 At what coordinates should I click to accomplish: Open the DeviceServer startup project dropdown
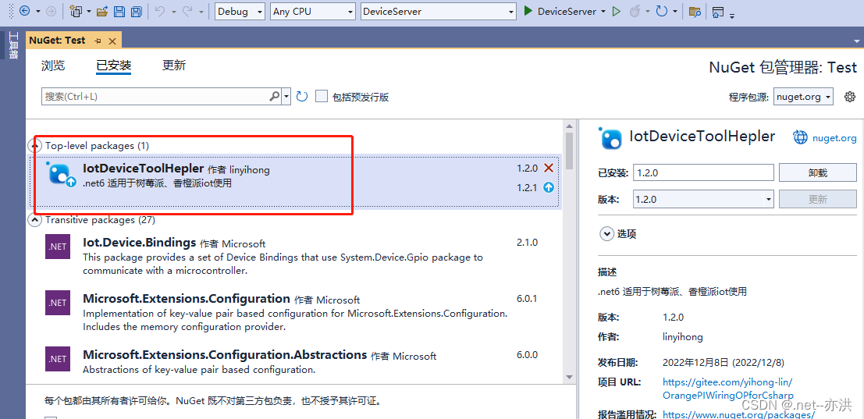(439, 12)
